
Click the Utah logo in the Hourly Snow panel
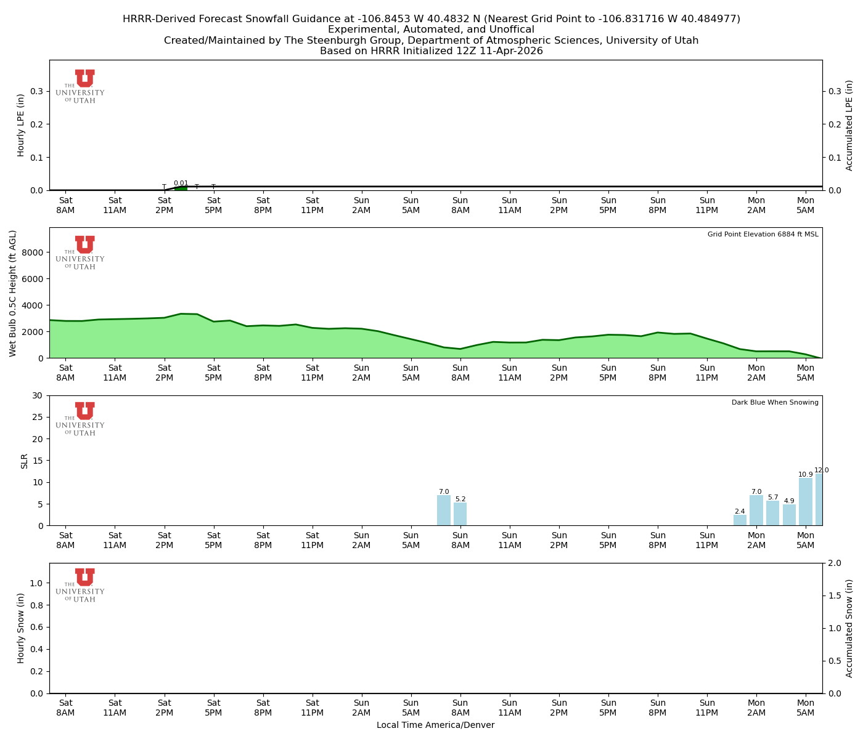[81, 585]
